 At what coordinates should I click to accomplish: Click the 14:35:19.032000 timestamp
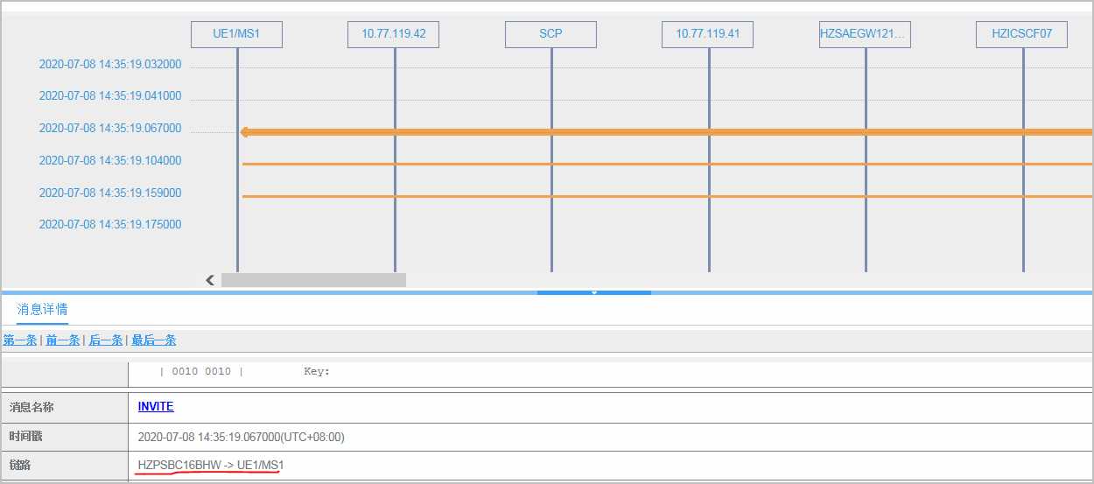tap(110, 65)
